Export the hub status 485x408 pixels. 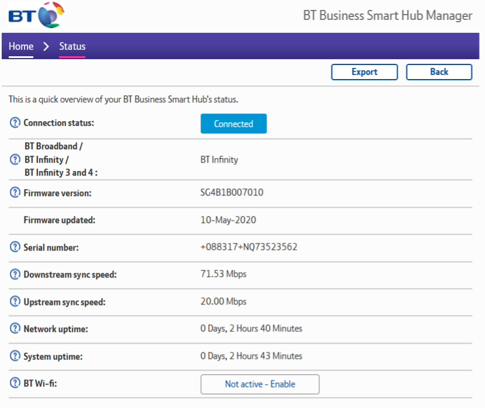(364, 72)
